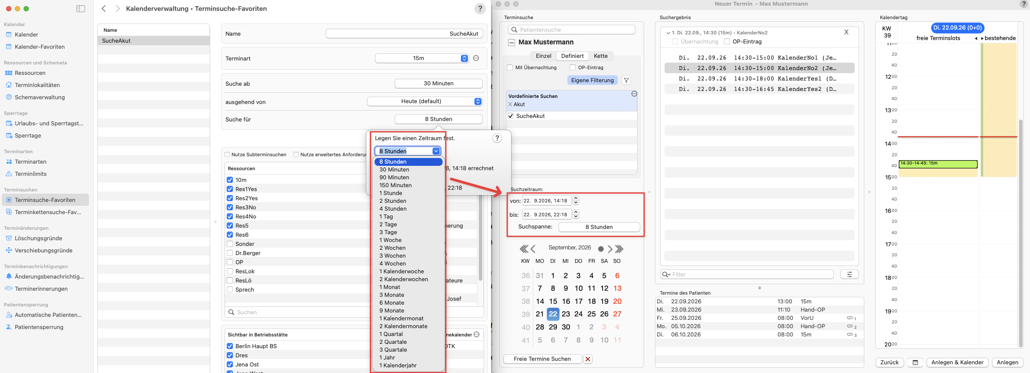Jump back a year with double-left arrows

pos(524,249)
